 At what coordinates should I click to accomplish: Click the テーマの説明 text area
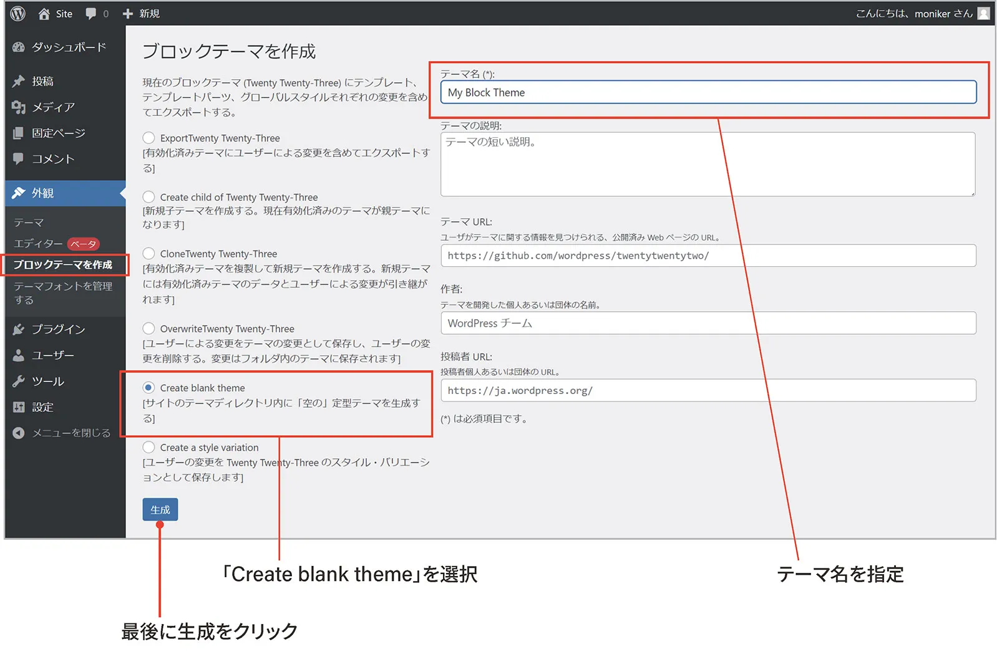click(708, 165)
